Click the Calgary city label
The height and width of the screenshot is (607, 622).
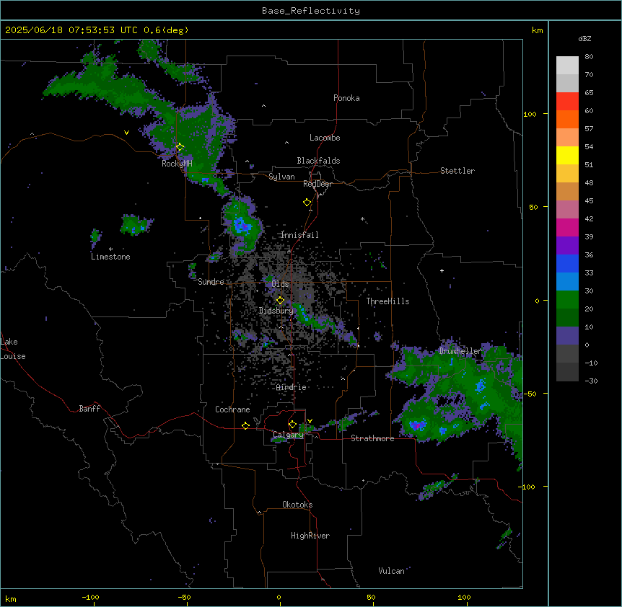pos(288,435)
